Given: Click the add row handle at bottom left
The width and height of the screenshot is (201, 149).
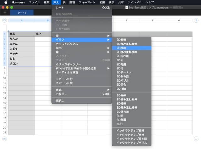Looking at the screenshot, I should pos(4,139).
